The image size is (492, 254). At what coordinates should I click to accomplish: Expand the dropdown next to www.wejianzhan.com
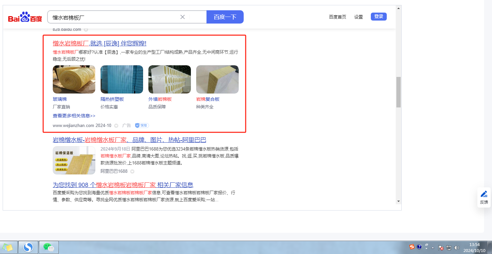tap(116, 126)
